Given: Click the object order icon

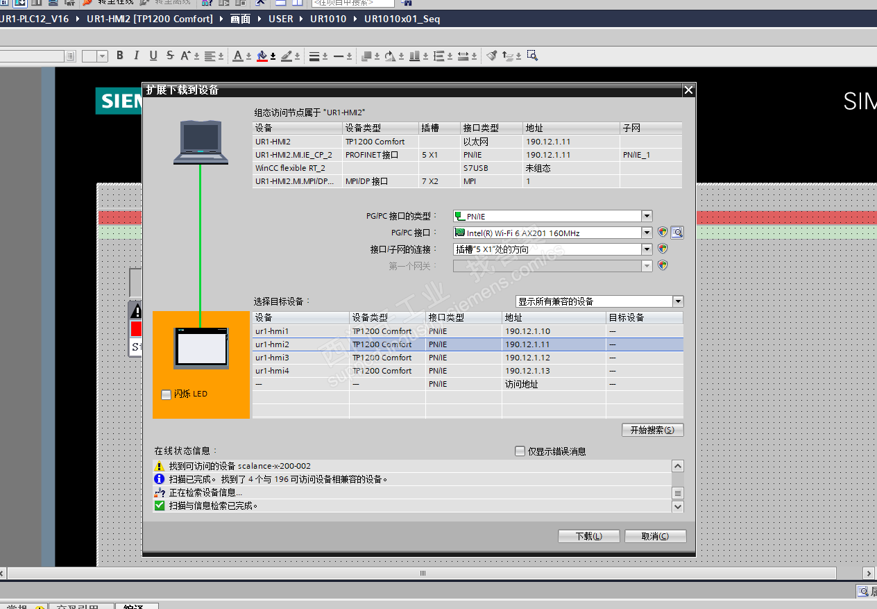Looking at the screenshot, I should [x=368, y=56].
